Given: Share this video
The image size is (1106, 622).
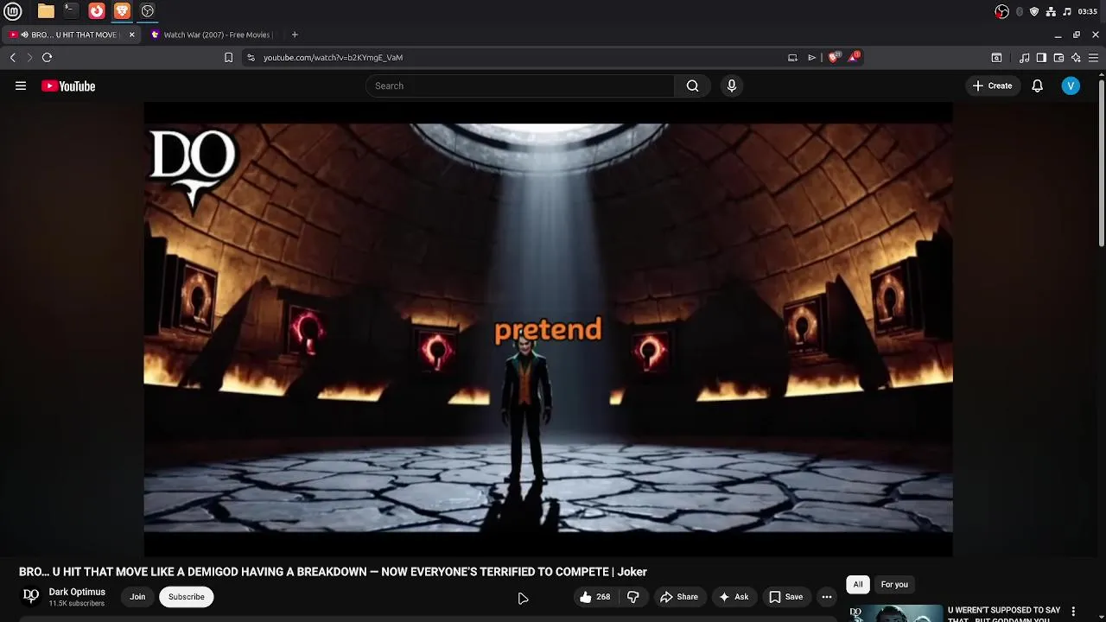Looking at the screenshot, I should pos(679,597).
